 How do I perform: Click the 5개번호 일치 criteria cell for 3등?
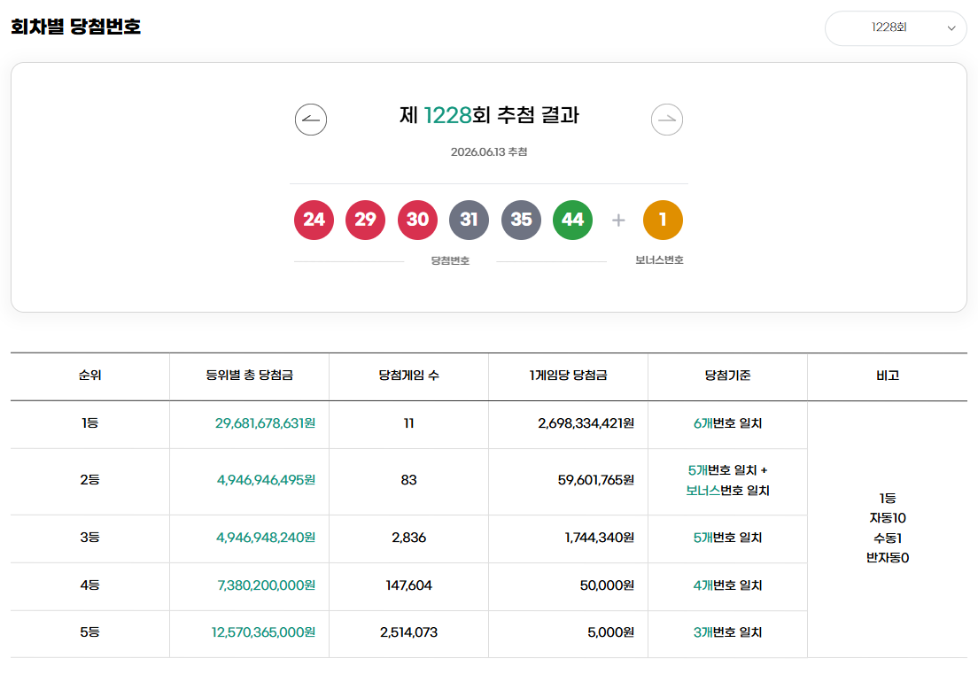pos(728,538)
